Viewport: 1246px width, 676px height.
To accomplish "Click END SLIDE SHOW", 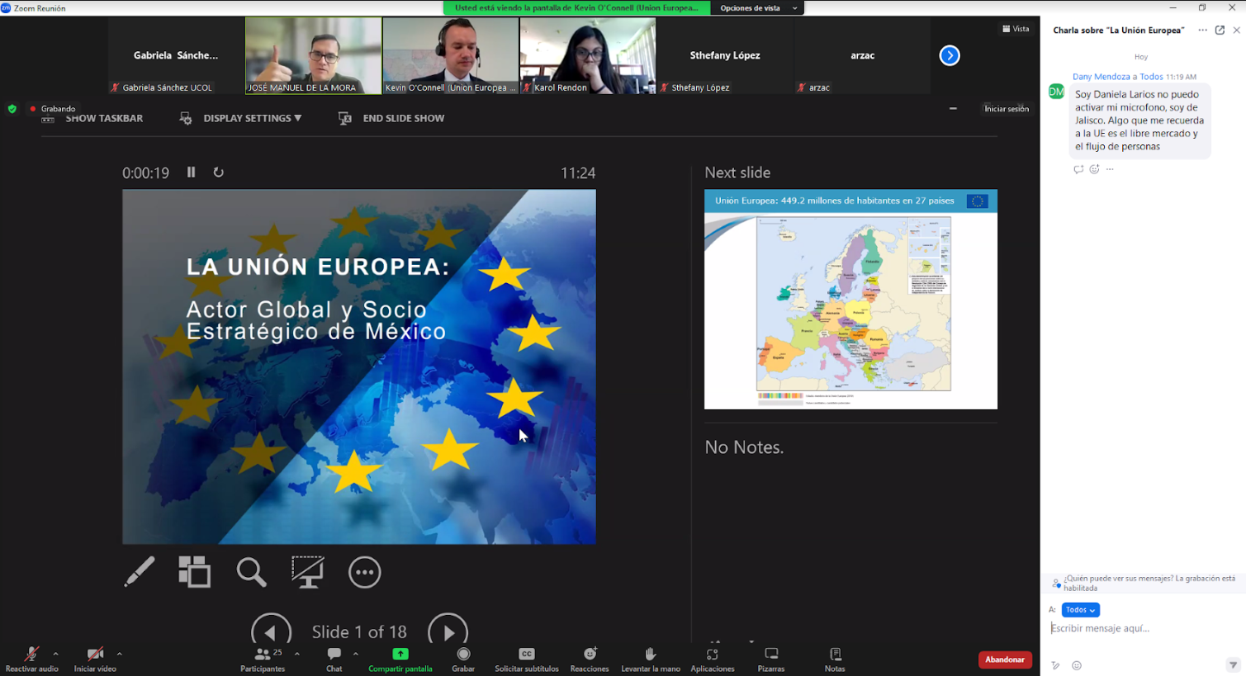I will coord(391,119).
